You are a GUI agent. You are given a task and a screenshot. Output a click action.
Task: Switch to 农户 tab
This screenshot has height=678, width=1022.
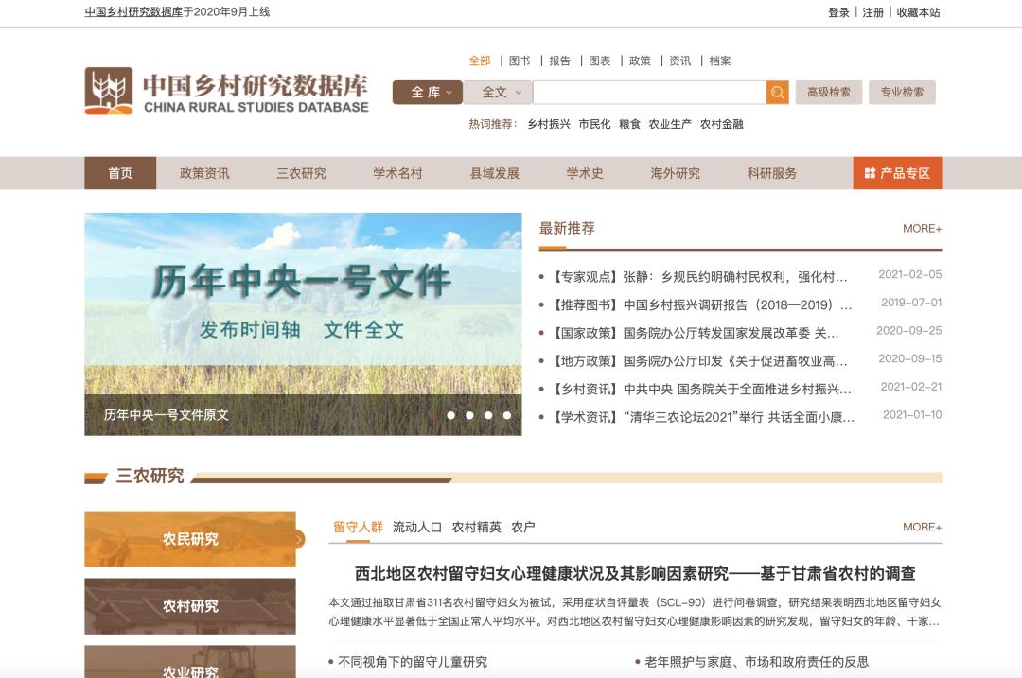coord(522,527)
